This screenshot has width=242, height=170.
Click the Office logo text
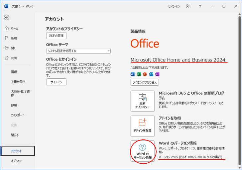tap(145, 43)
